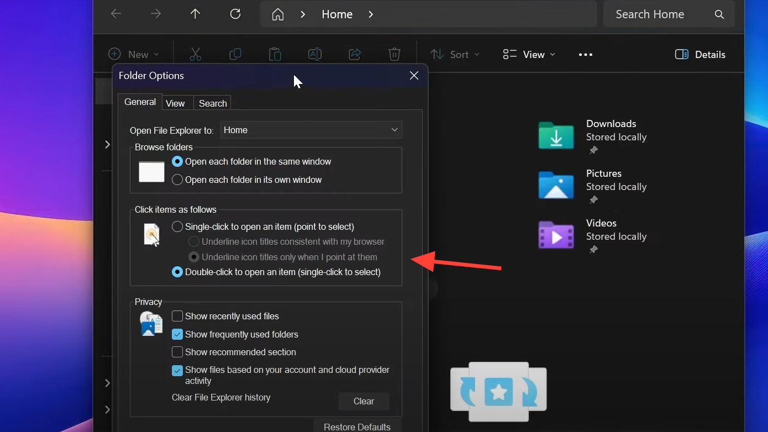Click the Share icon in toolbar
Viewport: 768px width, 432px height.
[x=355, y=54]
